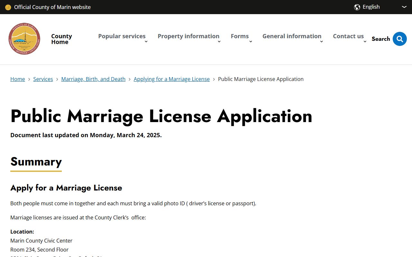Expand the Forms menu chevron
The height and width of the screenshot is (257, 412).
click(x=251, y=41)
